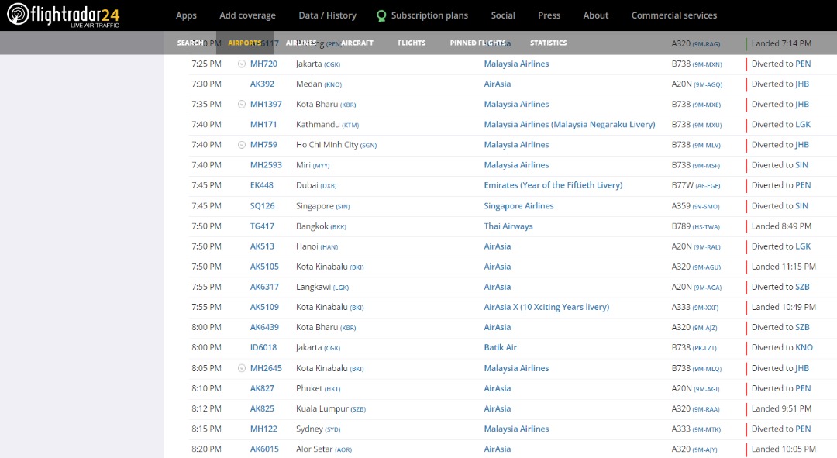Open flight MH2593 link
The image size is (837, 458).
pos(266,165)
